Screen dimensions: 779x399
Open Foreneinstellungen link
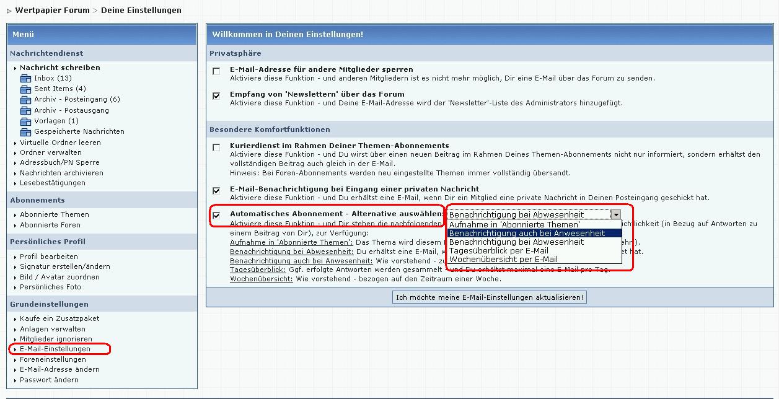53,359
